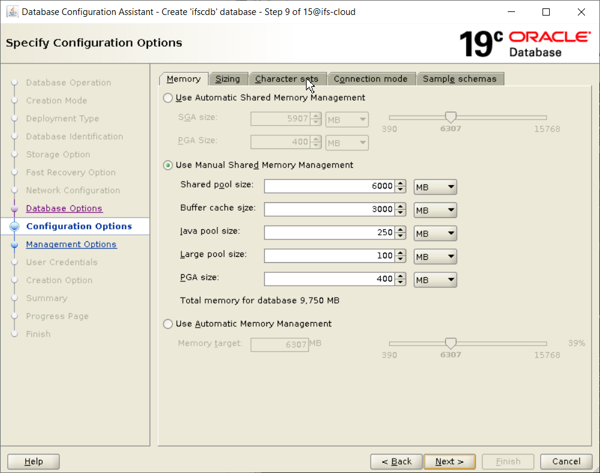Decrease Java pool size with down arrow
600x473 pixels.
click(x=401, y=236)
